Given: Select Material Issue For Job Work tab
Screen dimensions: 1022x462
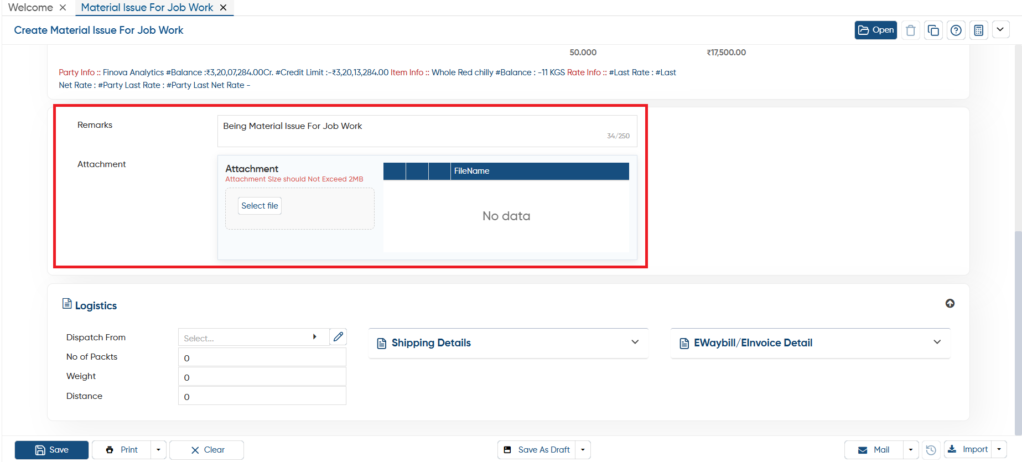Looking at the screenshot, I should tap(147, 8).
